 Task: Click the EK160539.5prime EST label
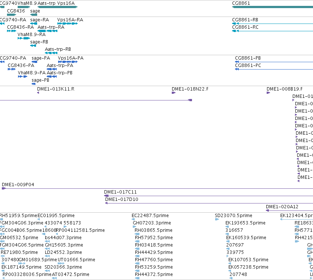[246, 238]
